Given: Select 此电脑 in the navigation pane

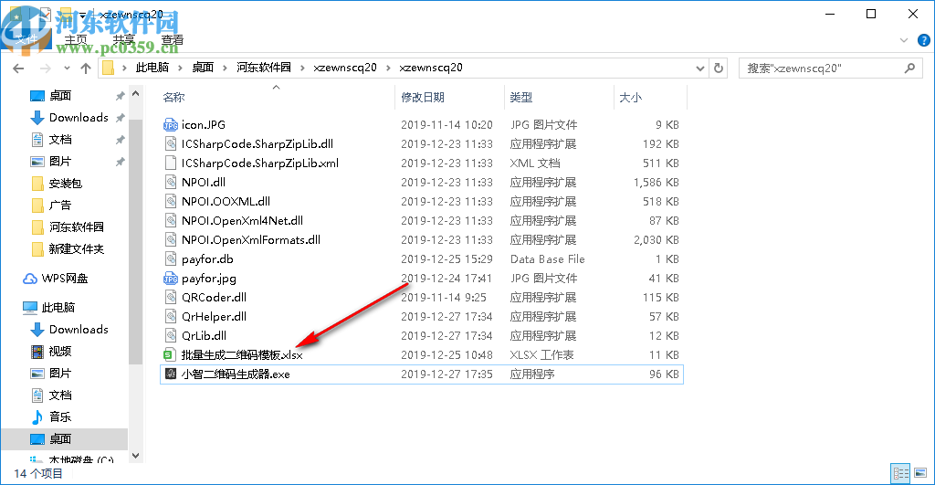Looking at the screenshot, I should click(x=49, y=307).
